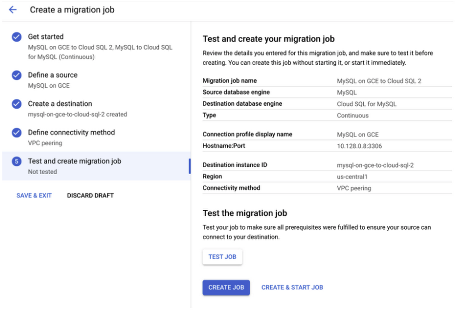Click the Migration job name value
462x318 pixels.
(379, 81)
